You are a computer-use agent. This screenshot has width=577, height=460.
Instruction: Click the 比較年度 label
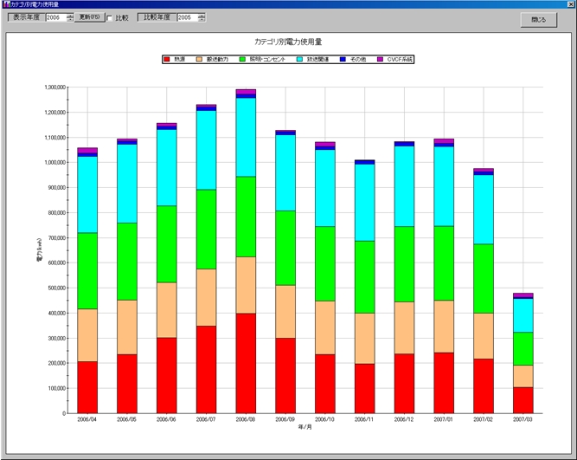point(157,17)
